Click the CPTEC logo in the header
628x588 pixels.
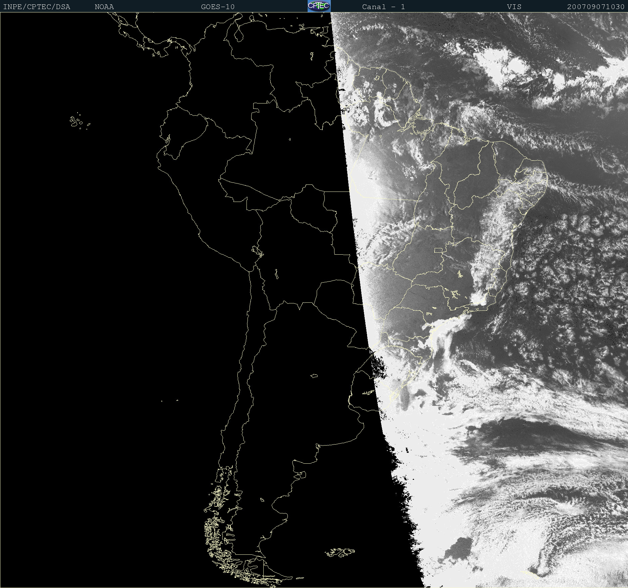319,6
